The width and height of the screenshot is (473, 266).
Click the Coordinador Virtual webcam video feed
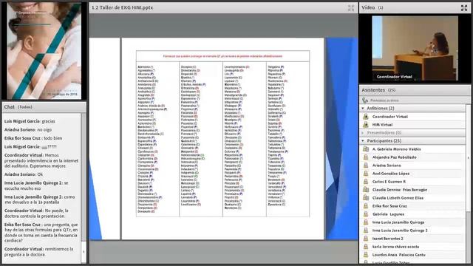tap(415, 48)
